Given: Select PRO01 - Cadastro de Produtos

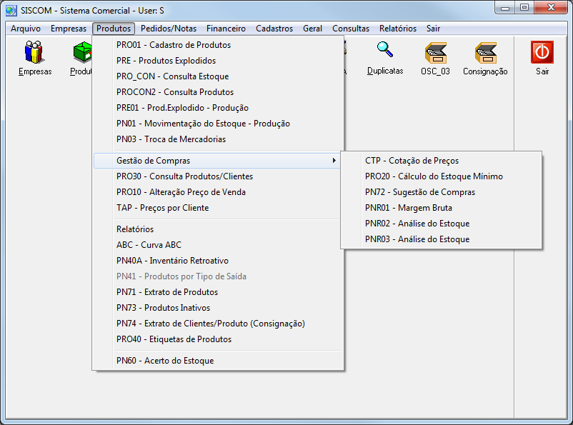Looking at the screenshot, I should 174,45.
